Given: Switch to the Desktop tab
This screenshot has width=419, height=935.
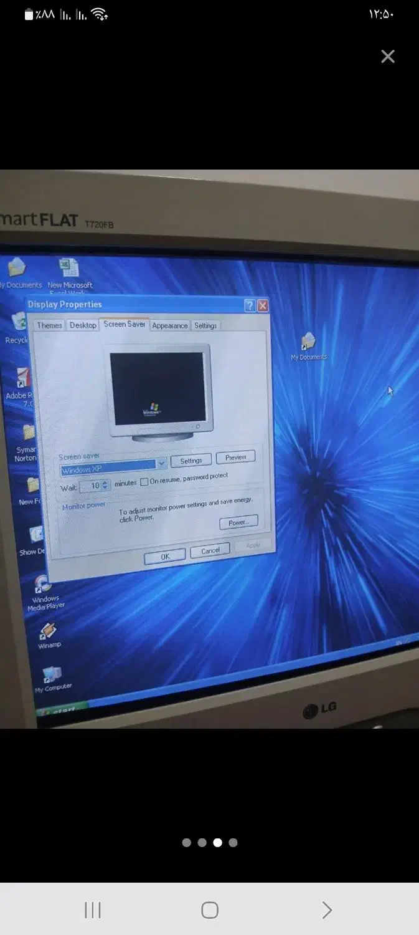Looking at the screenshot, I should tap(83, 325).
